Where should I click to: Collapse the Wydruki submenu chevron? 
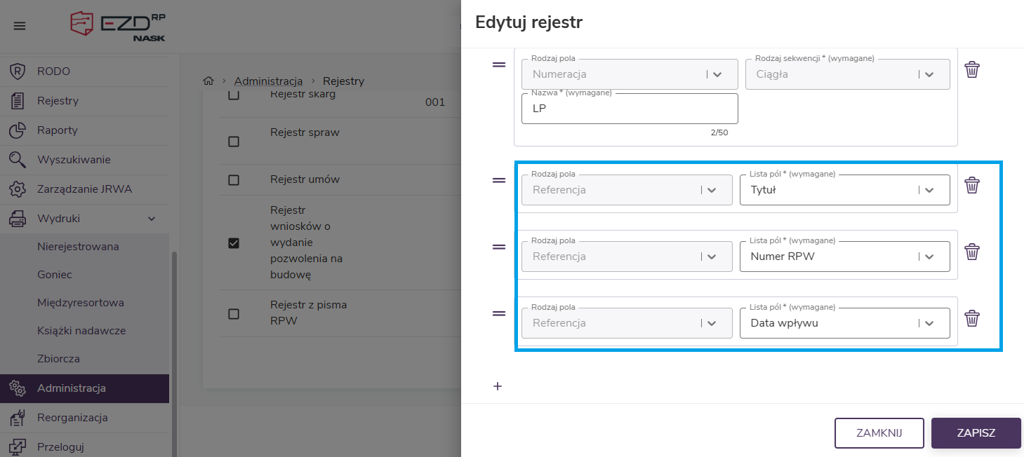pyautogui.click(x=152, y=219)
